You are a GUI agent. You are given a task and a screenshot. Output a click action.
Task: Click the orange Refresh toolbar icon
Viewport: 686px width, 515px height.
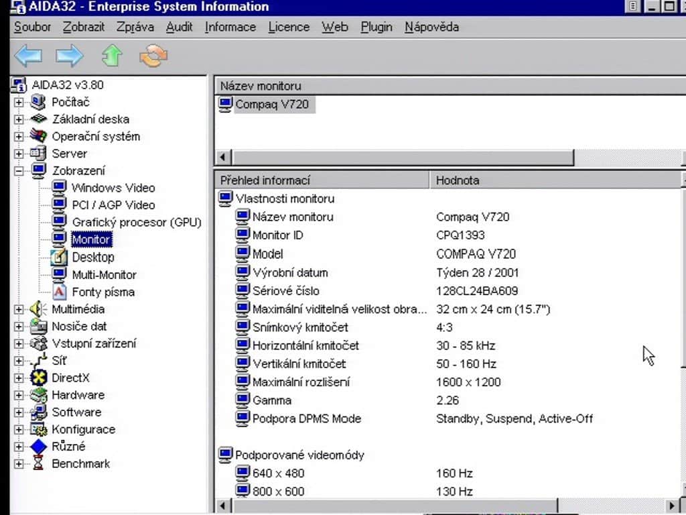(153, 56)
